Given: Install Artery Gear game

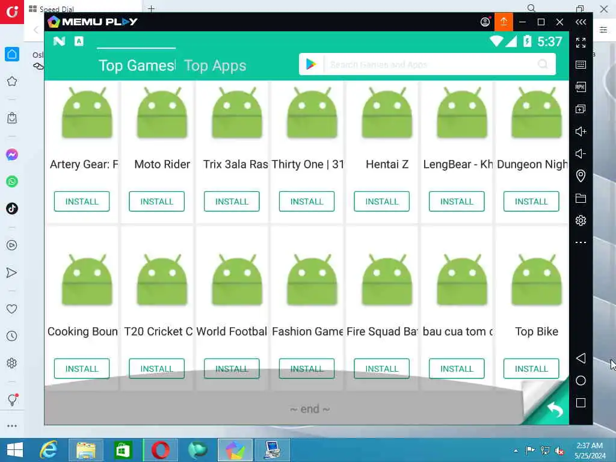Looking at the screenshot, I should (x=82, y=202).
